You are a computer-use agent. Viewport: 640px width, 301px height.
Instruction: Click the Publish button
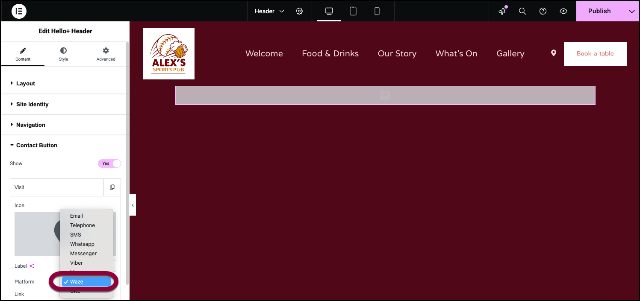pos(599,11)
